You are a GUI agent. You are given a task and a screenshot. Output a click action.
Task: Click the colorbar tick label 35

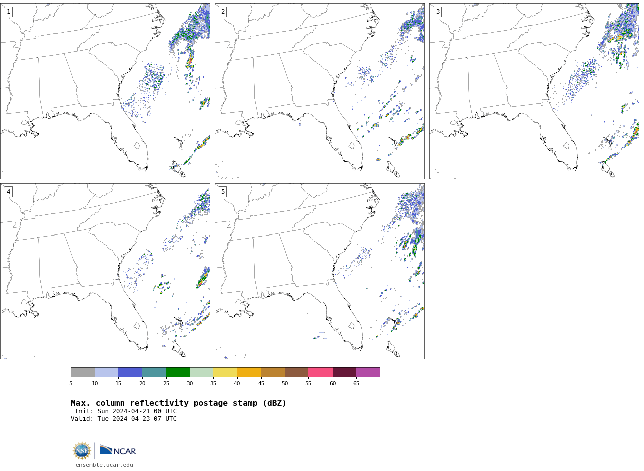213,384
